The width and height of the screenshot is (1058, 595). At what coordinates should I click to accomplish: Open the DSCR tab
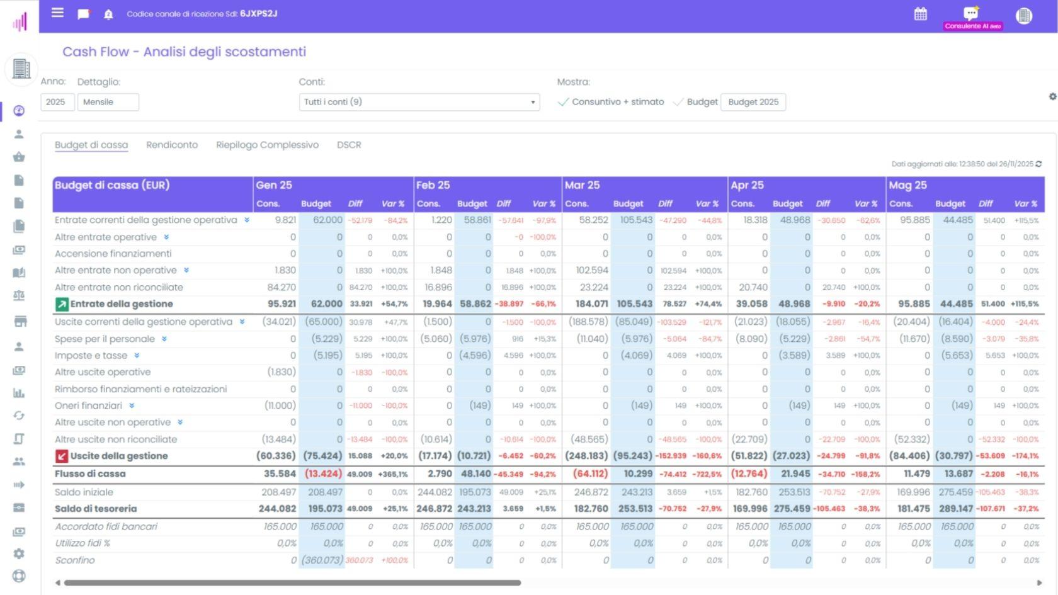(349, 145)
